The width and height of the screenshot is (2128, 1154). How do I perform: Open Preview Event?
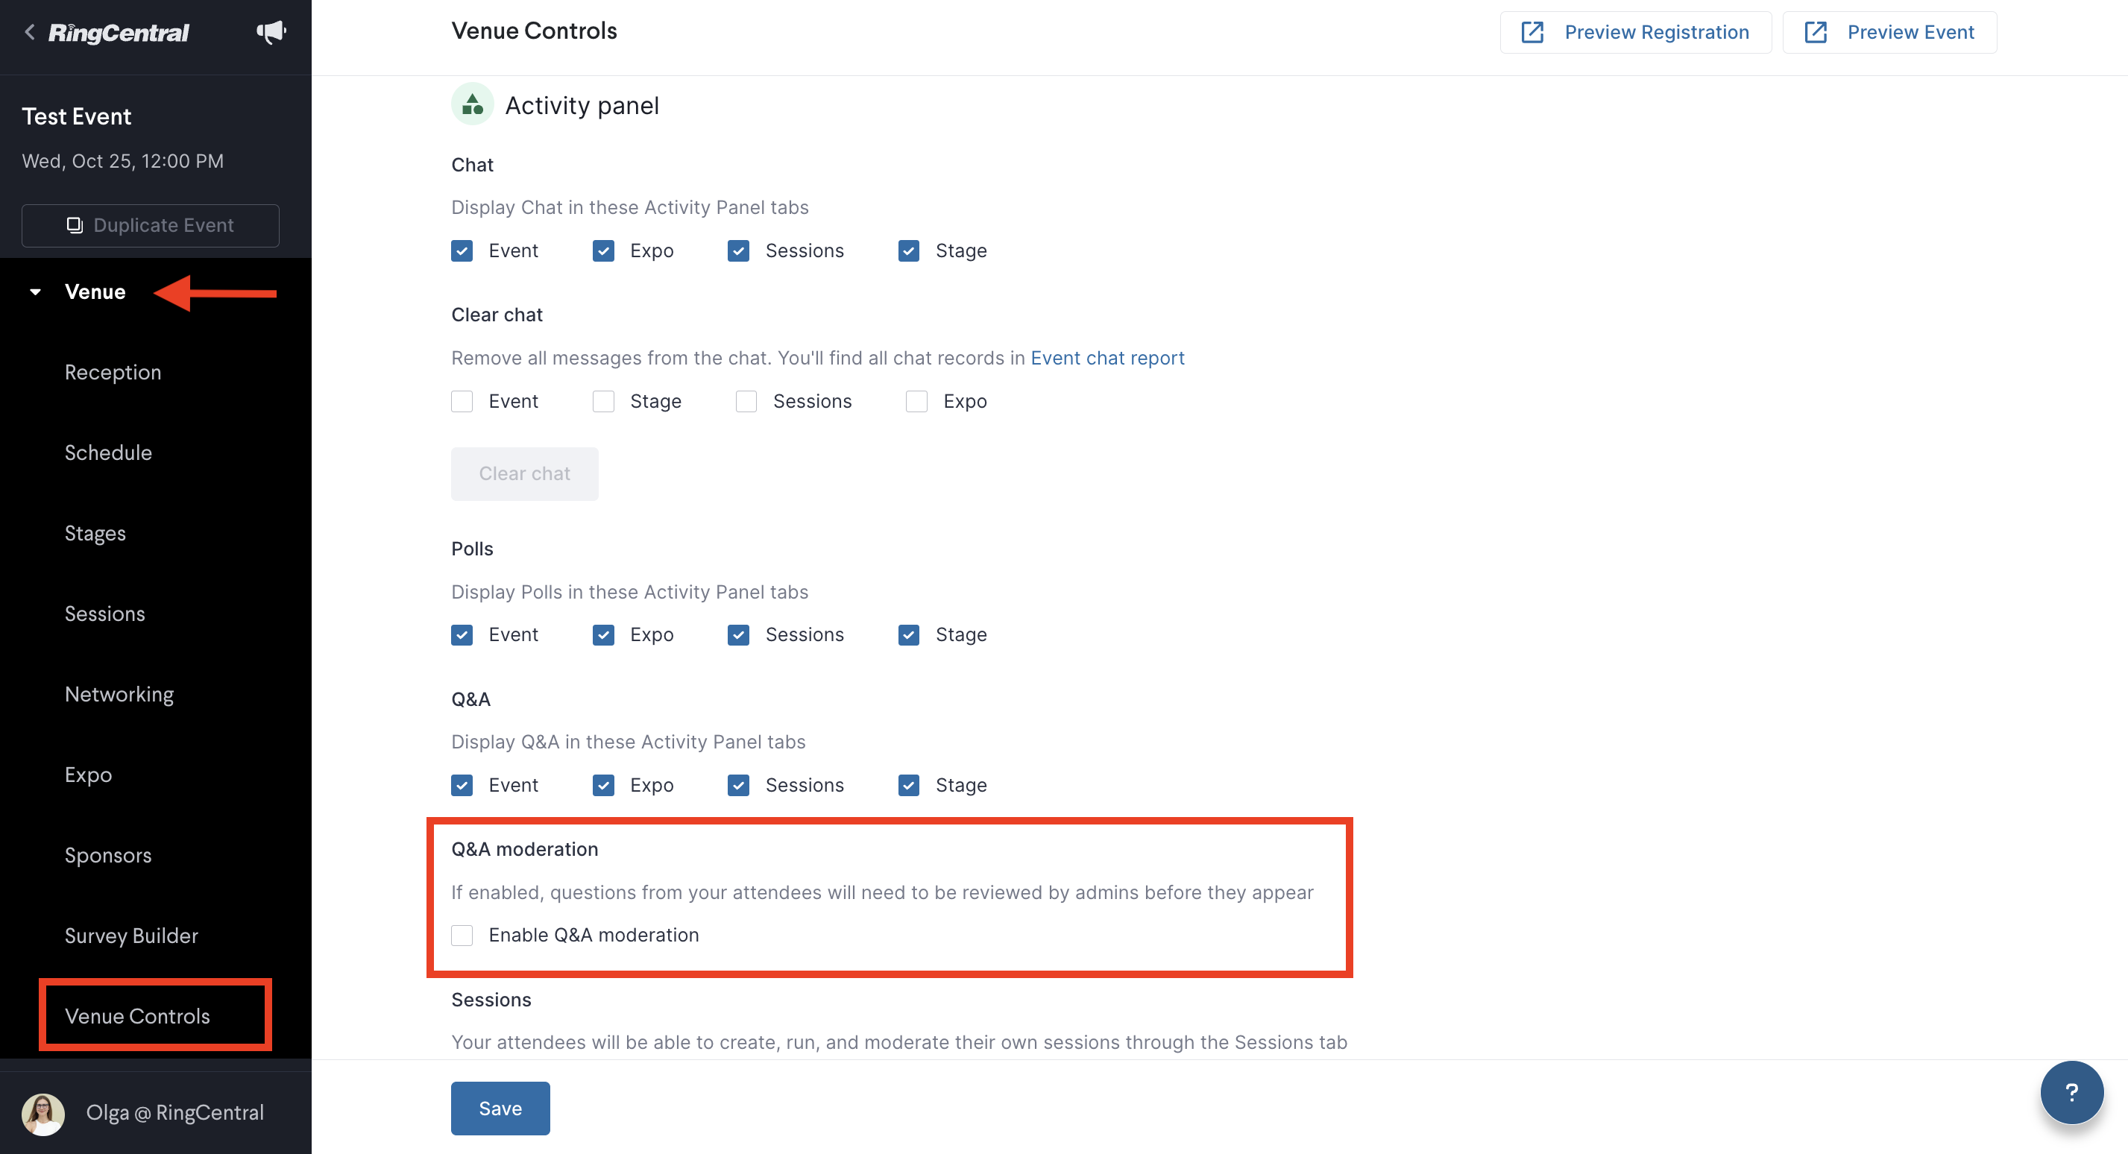[x=1889, y=32]
